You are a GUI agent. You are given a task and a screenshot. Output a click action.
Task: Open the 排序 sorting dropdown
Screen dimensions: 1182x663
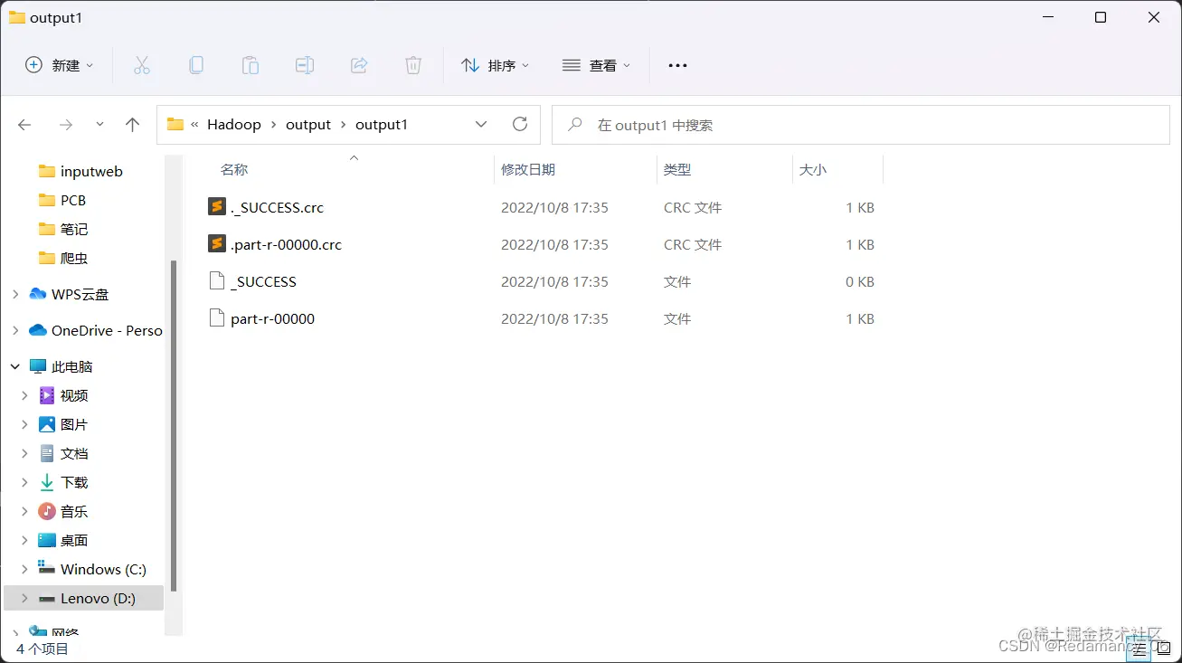(x=494, y=64)
